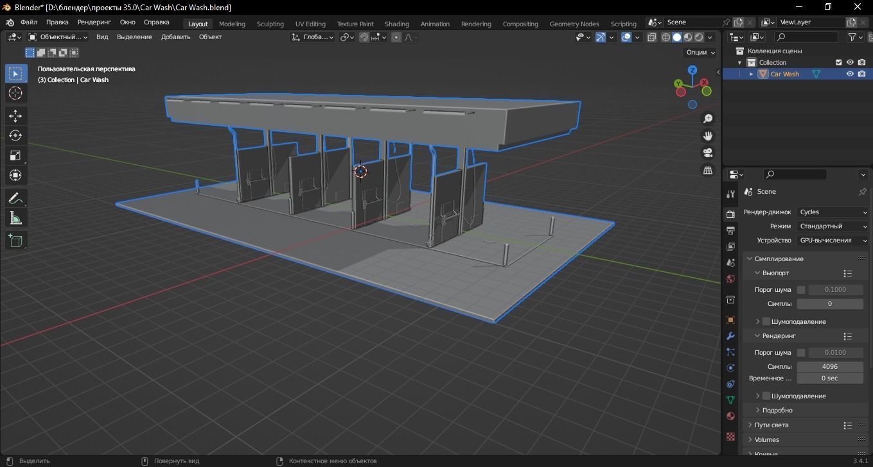This screenshot has height=467, width=873.
Task: Activate the 3D Cursor tool
Action: coord(15,93)
